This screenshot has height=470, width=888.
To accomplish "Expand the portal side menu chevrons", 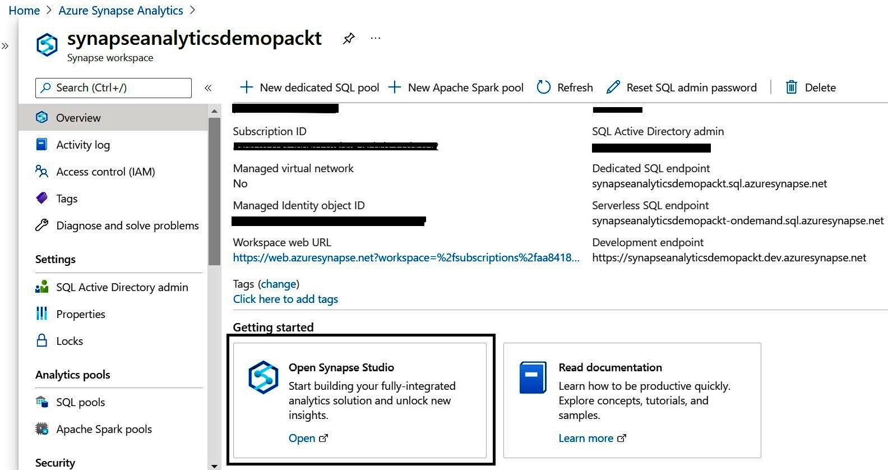I will (5, 46).
